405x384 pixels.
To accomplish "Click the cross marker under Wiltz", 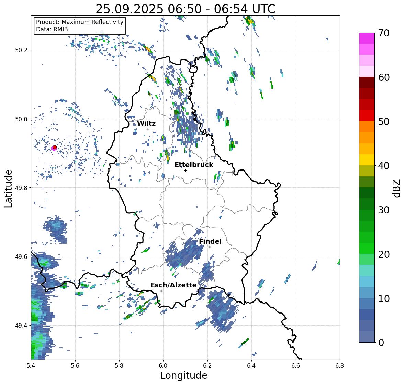I will [x=148, y=129].
